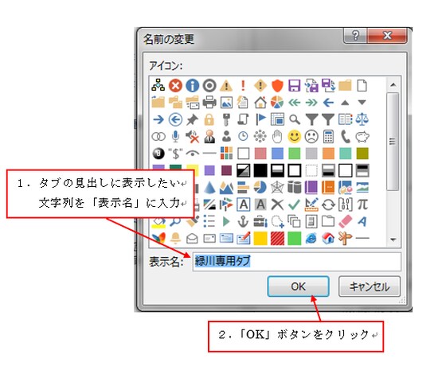Select the purple book icon
The width and height of the screenshot is (438, 370).
311,188
